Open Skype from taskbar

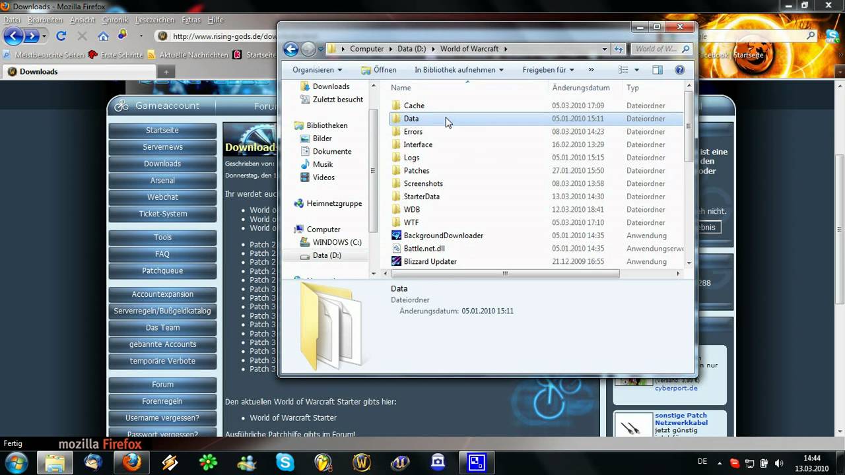tap(285, 462)
